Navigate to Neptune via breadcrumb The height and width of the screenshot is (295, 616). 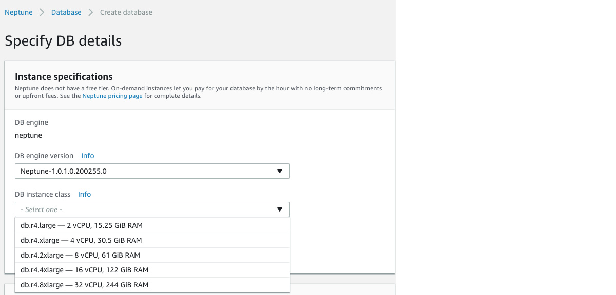pyautogui.click(x=18, y=12)
